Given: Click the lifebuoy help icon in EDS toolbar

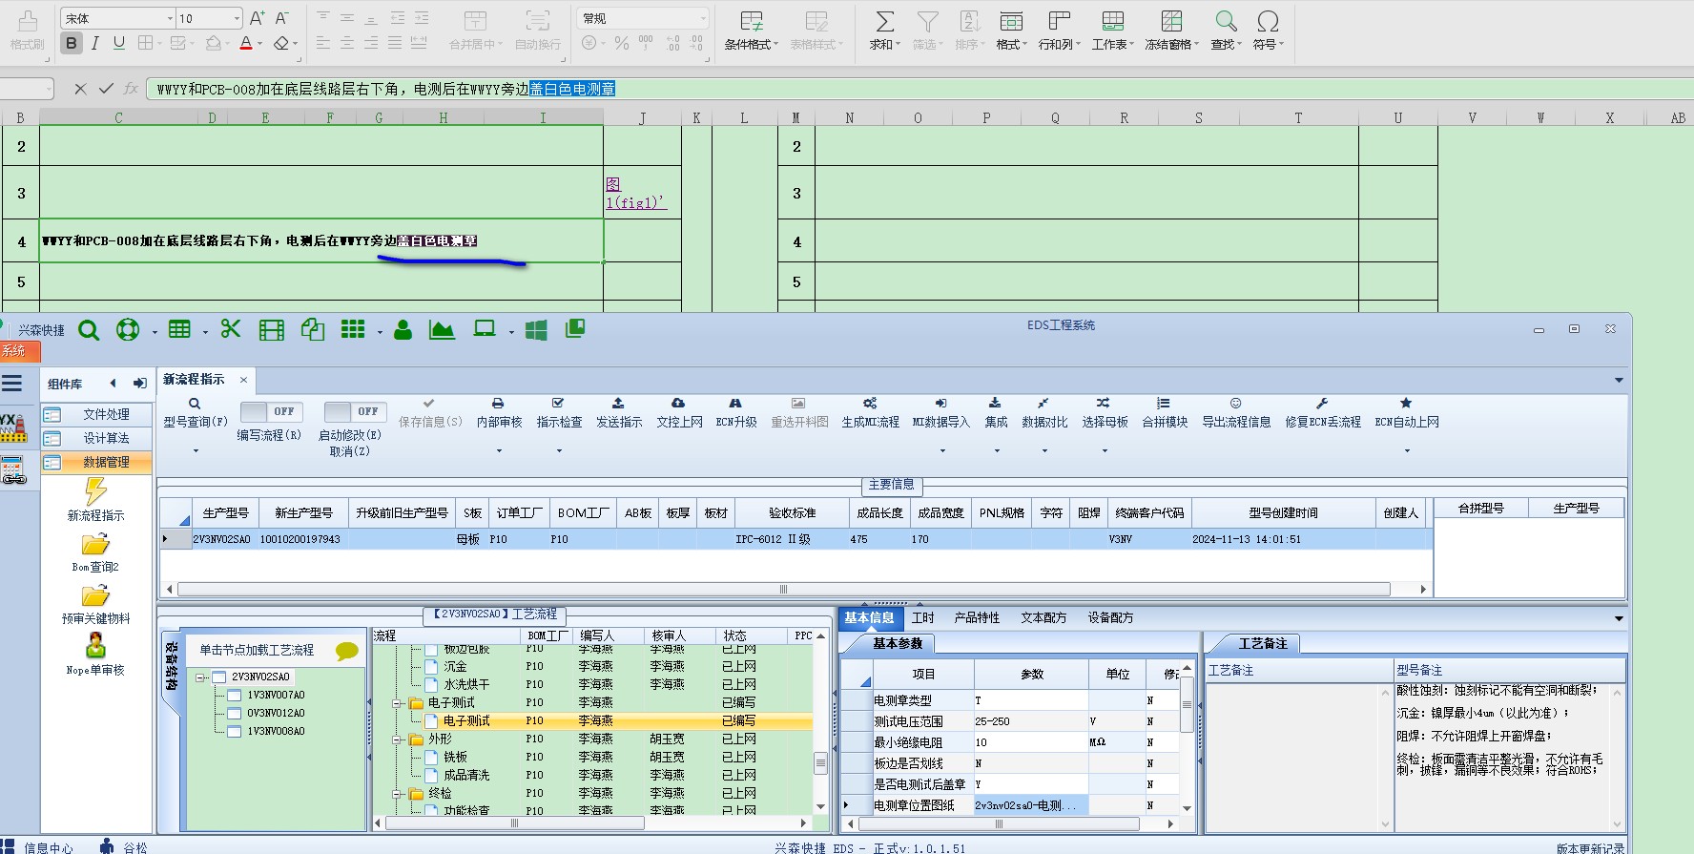Looking at the screenshot, I should pyautogui.click(x=127, y=330).
